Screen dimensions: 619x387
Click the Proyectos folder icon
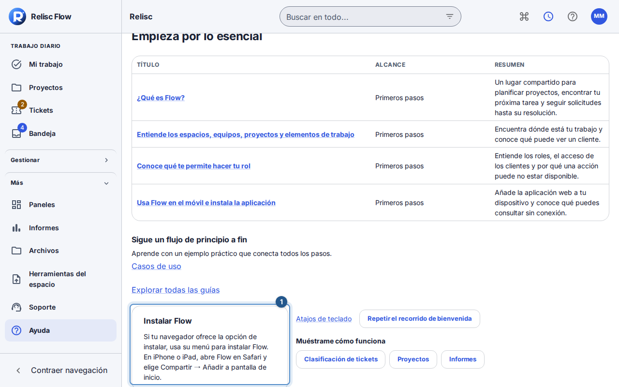tap(16, 88)
